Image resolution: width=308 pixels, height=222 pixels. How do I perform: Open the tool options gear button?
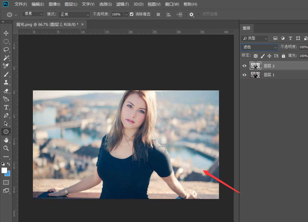pos(191,14)
